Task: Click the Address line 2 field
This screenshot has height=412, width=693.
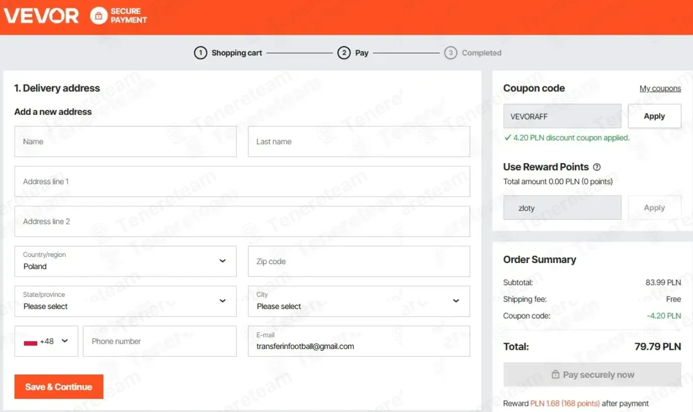Action: 242,221
